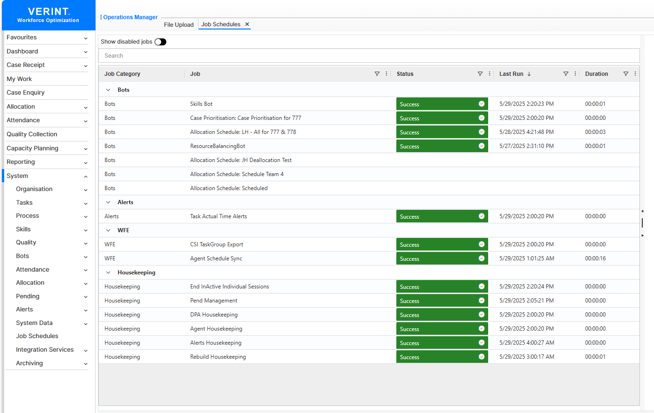Collapse the Bots job group
Screen dimensions: 654x413
(x=108, y=90)
